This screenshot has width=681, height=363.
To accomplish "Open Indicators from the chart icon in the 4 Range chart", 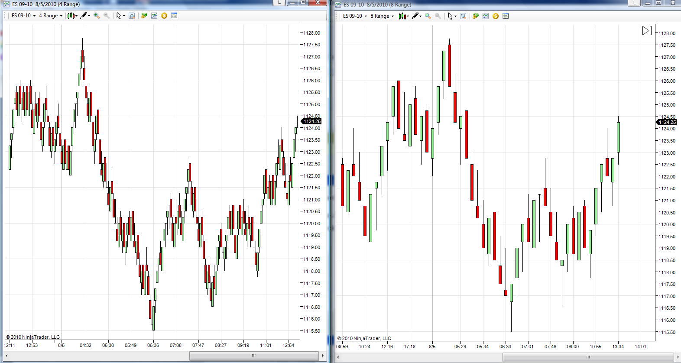I will tap(154, 16).
